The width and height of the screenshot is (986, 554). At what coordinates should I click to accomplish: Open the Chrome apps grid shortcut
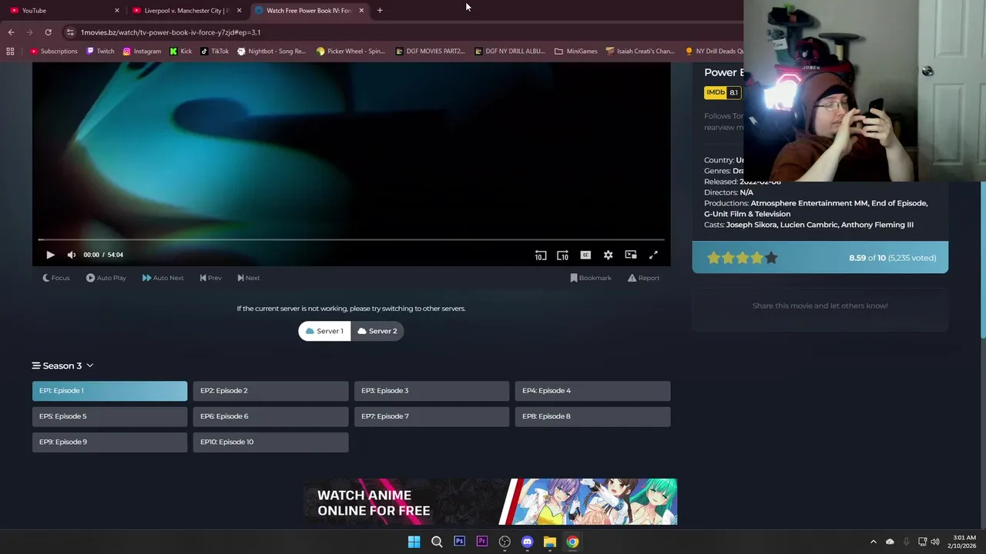[10, 52]
